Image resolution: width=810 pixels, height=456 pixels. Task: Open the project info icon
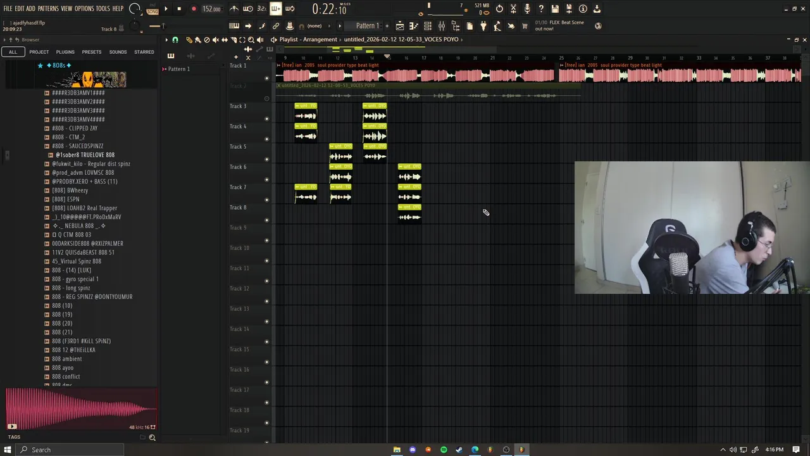point(583,9)
